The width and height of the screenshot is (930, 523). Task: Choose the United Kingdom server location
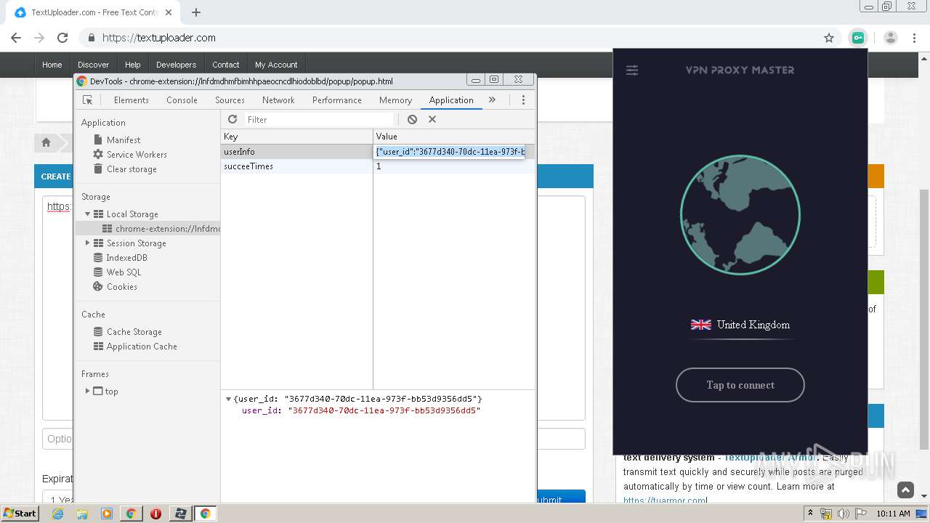click(740, 325)
